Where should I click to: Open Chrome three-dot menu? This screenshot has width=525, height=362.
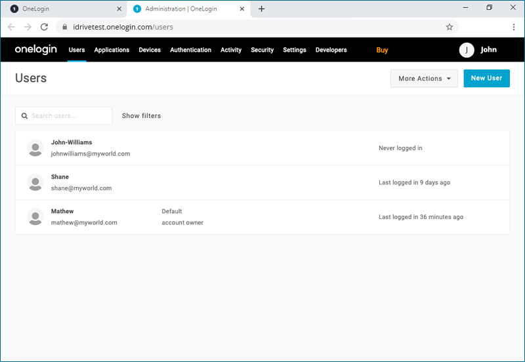click(x=513, y=27)
